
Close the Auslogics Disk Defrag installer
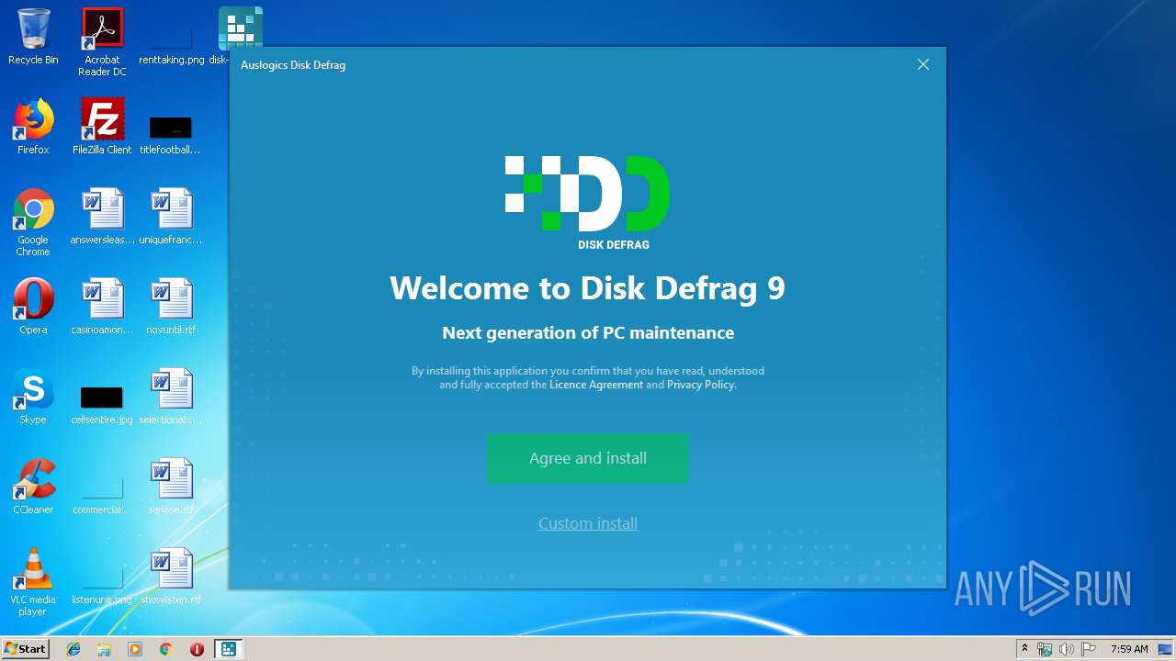pyautogui.click(x=923, y=64)
